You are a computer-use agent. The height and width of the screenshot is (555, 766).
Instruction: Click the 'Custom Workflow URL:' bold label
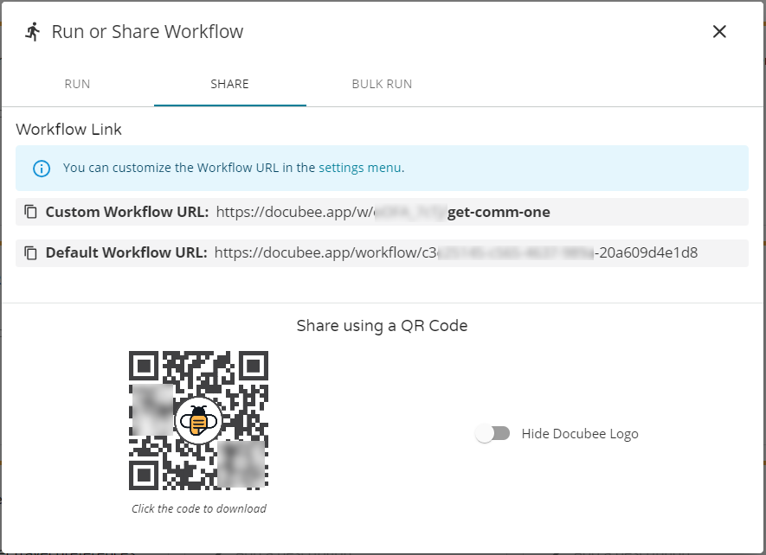(x=127, y=212)
